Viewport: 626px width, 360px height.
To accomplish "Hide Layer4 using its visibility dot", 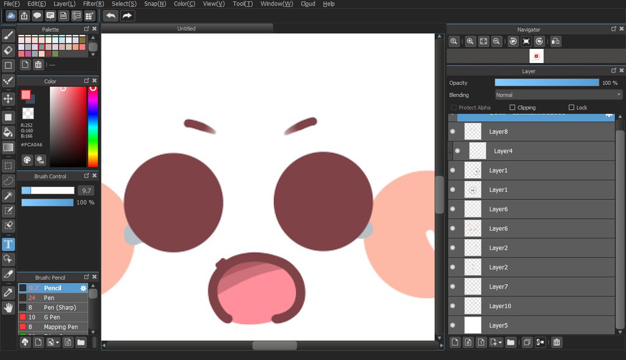I will [457, 151].
